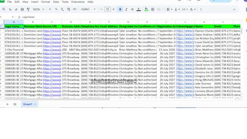Open the all sheets list icon
The width and height of the screenshot is (247, 139).
(15, 104)
